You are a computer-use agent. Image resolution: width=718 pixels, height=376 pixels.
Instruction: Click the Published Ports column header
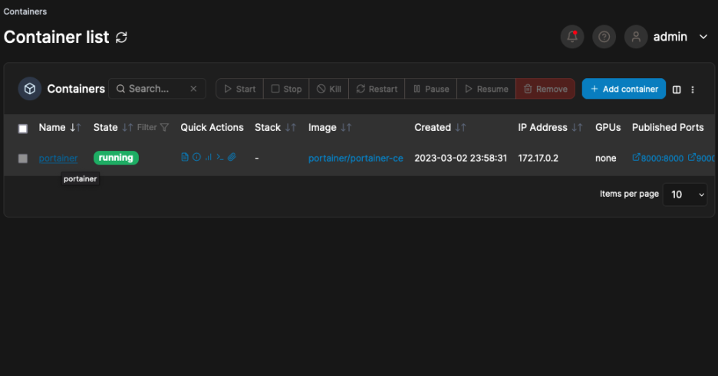pyautogui.click(x=667, y=127)
